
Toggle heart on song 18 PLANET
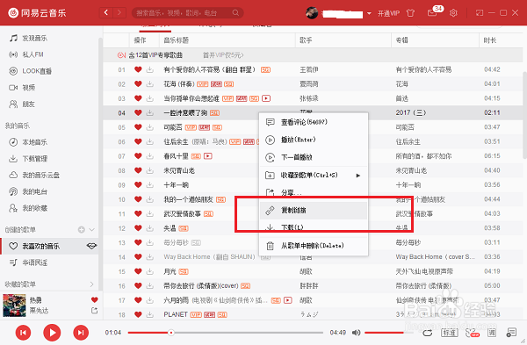tap(138, 315)
